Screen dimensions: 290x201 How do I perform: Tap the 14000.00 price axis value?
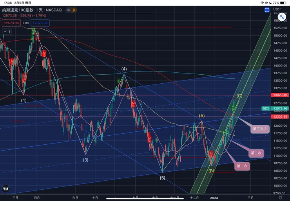tap(280, 66)
